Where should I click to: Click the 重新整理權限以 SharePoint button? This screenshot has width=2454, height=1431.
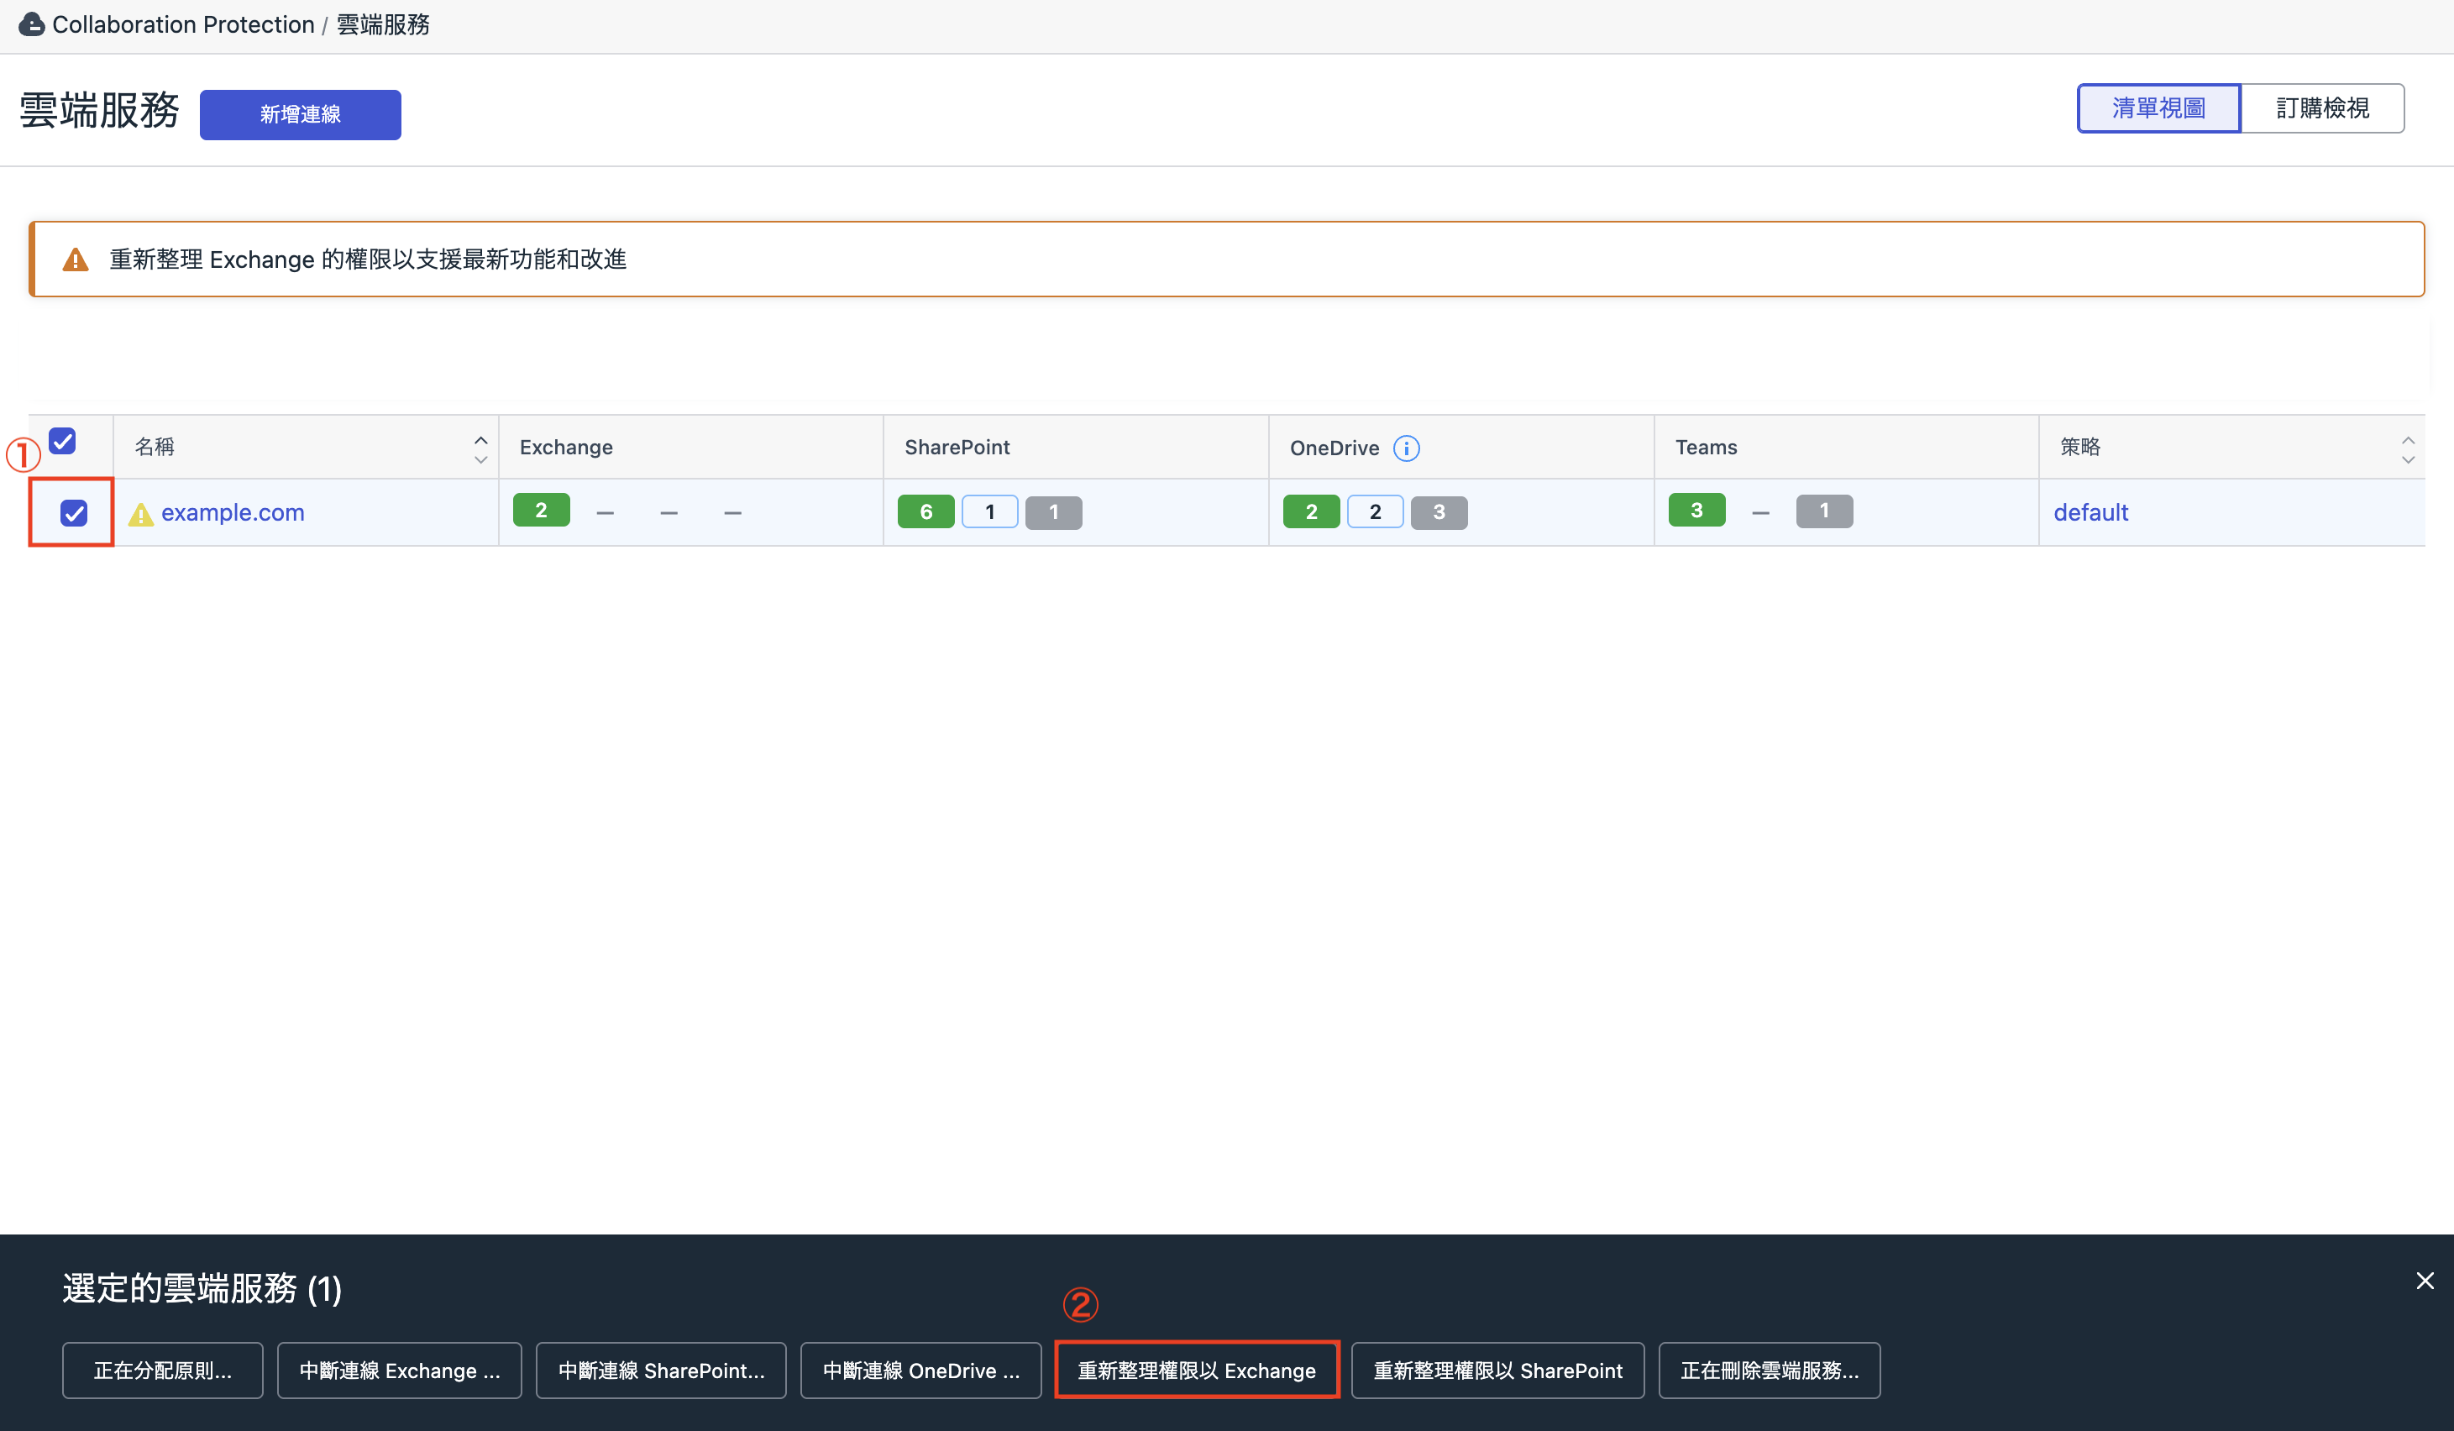click(1497, 1371)
